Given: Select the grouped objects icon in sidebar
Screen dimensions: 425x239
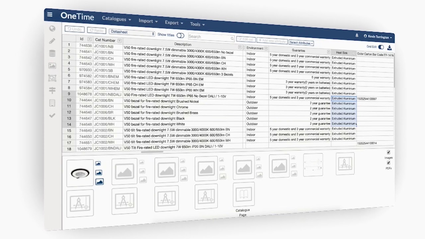Looking at the screenshot, I should pos(52,78).
